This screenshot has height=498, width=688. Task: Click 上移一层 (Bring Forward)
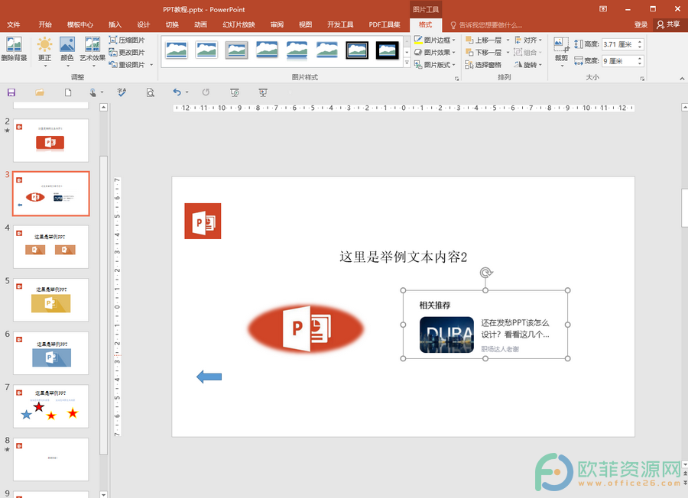click(484, 40)
